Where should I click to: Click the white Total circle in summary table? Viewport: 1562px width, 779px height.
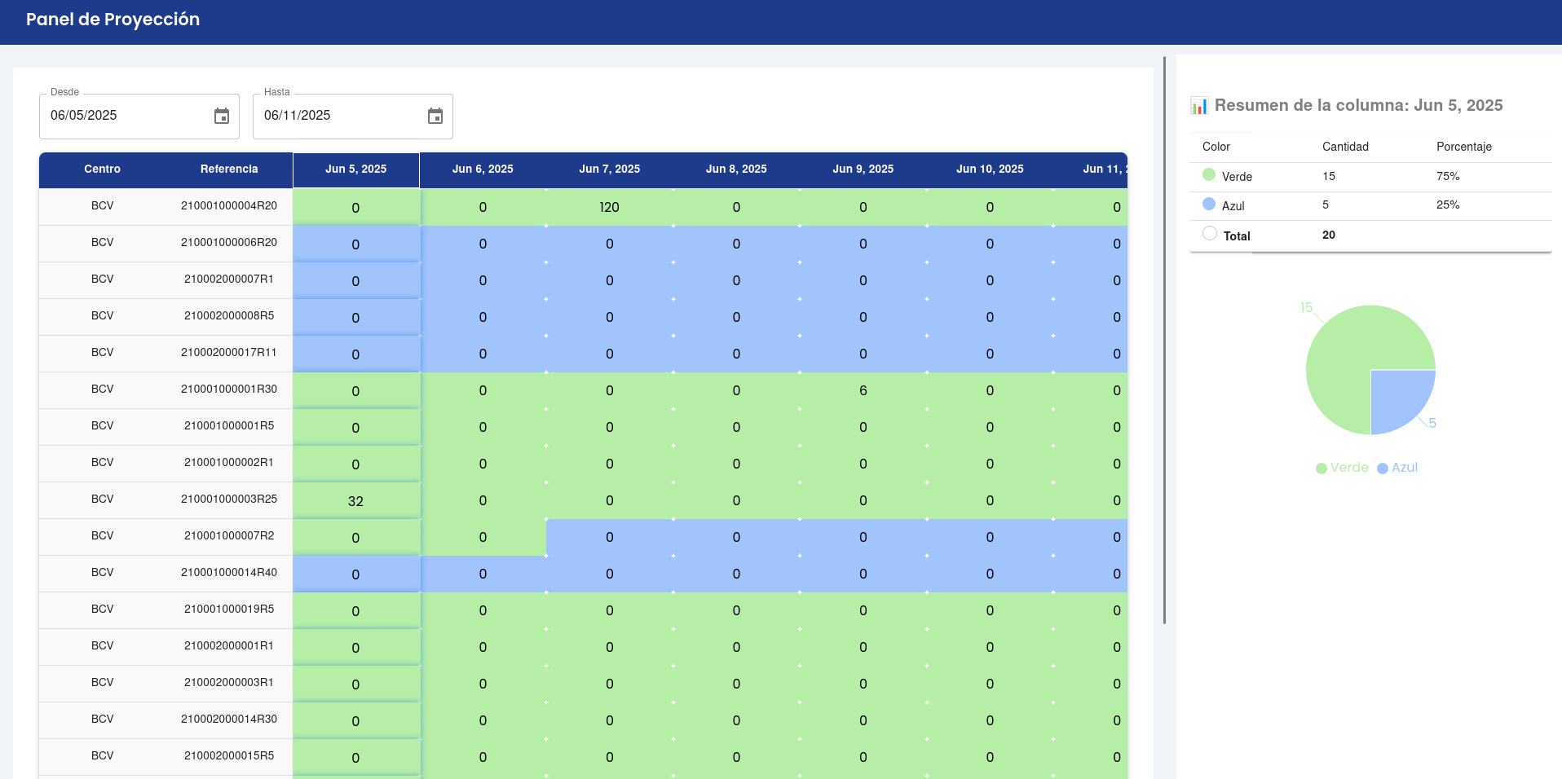point(1210,234)
